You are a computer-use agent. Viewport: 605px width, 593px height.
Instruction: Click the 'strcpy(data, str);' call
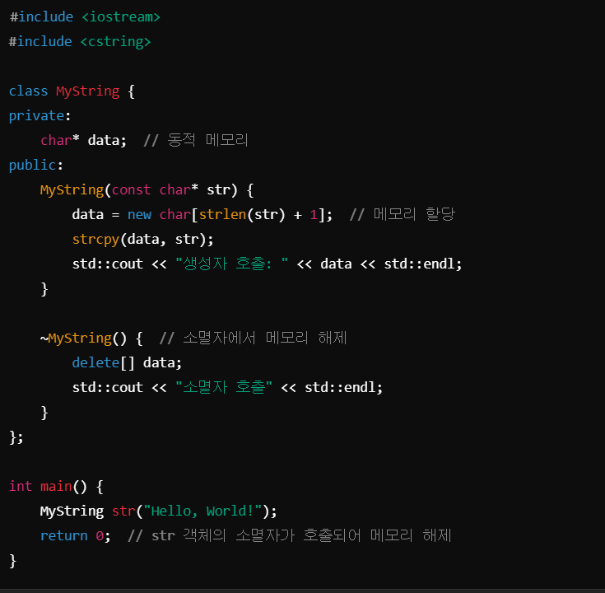click(x=142, y=240)
